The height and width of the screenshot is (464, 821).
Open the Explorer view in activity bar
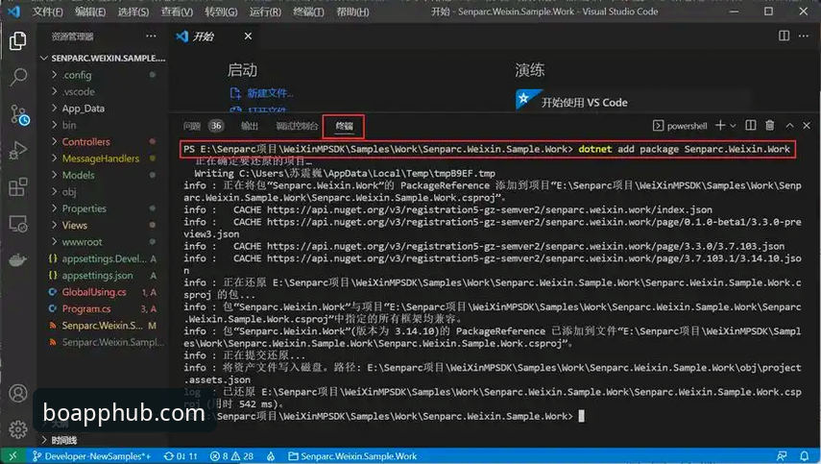click(x=18, y=41)
